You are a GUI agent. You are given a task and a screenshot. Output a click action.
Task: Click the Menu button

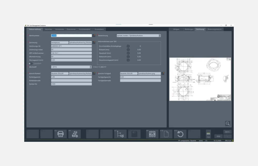(x=227, y=132)
